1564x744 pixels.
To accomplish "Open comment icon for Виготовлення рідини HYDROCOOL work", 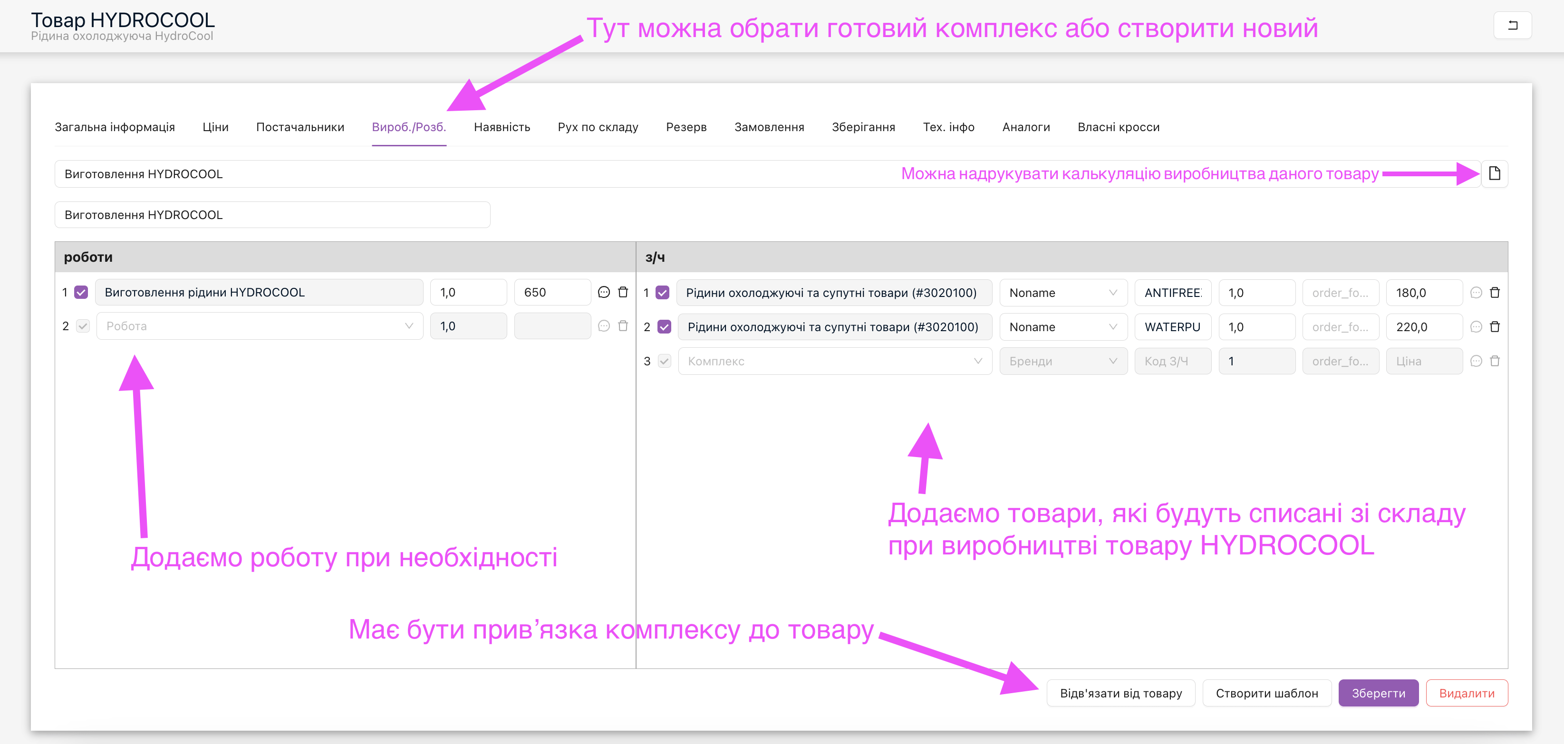I will [x=604, y=293].
